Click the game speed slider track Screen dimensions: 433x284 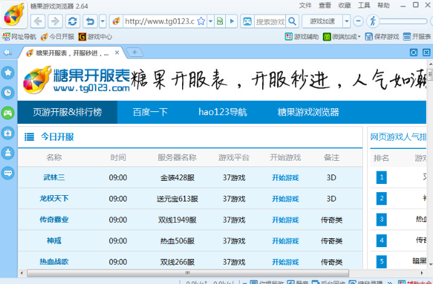tap(403, 21)
